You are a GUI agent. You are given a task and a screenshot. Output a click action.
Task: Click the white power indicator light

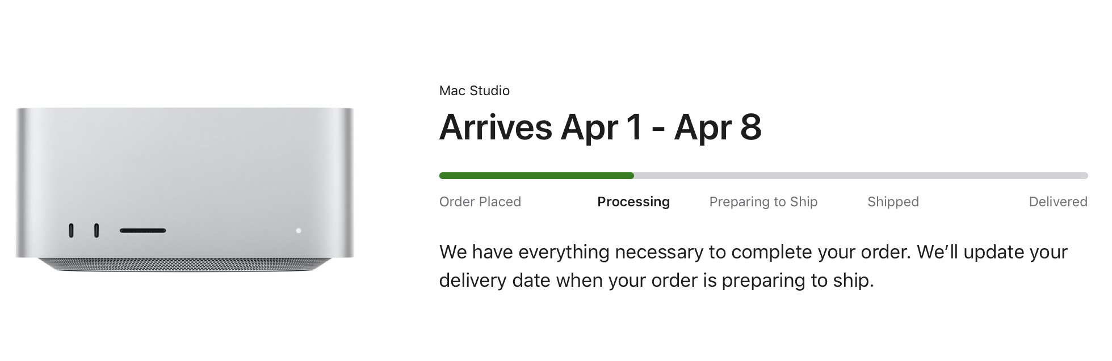coord(299,231)
